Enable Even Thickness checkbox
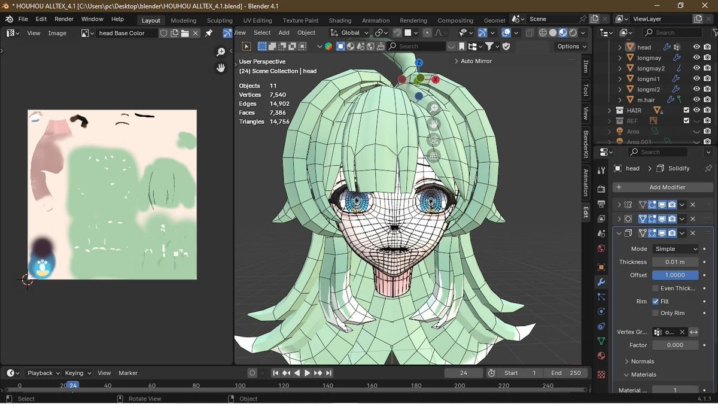 tap(656, 288)
